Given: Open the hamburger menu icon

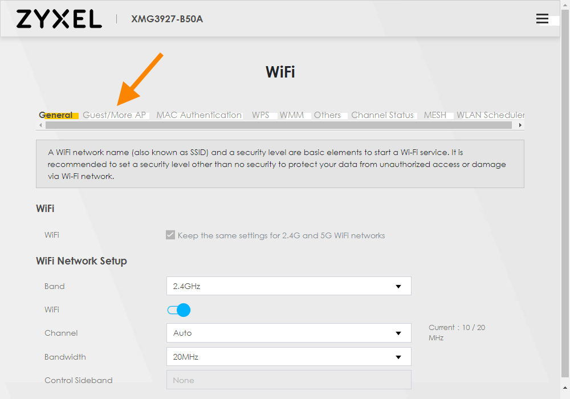Looking at the screenshot, I should pos(542,19).
